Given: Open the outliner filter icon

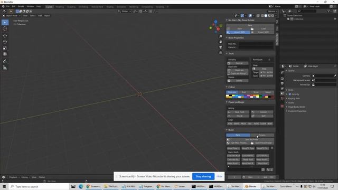Looking at the screenshot, I should (329, 11).
